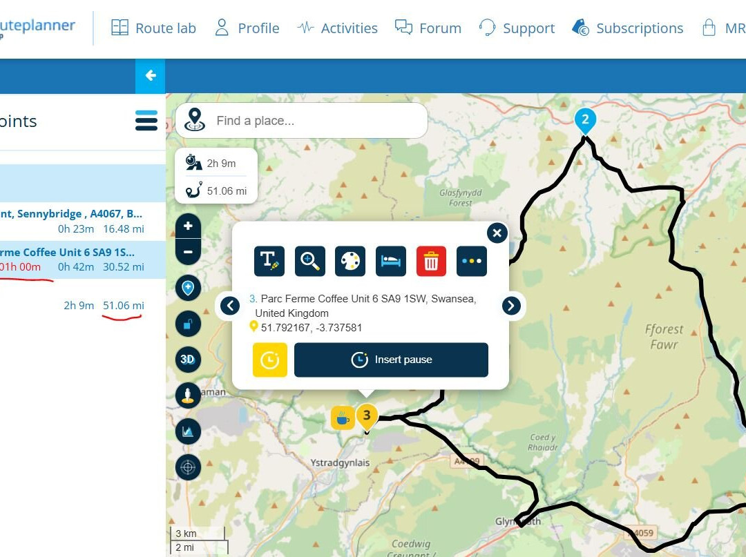Click the rename waypoint text icon
746x557 pixels.
tap(269, 261)
